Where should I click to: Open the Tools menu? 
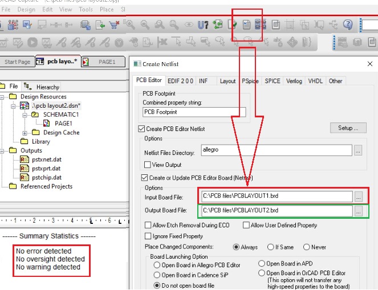pos(86,10)
